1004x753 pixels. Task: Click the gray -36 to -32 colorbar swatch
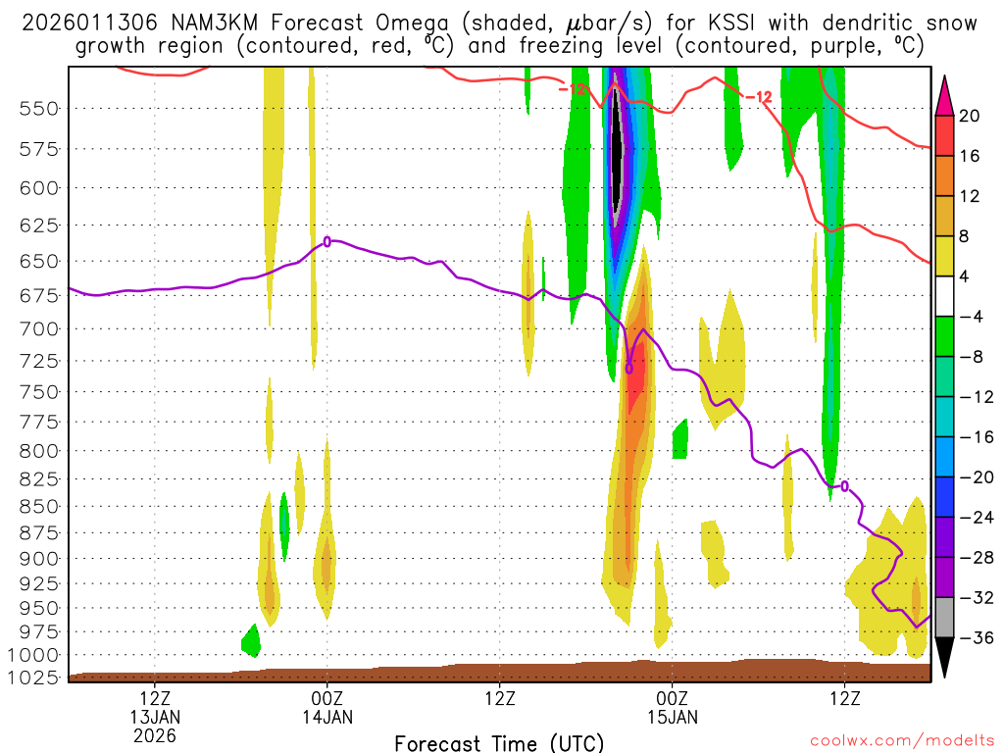pos(944,618)
